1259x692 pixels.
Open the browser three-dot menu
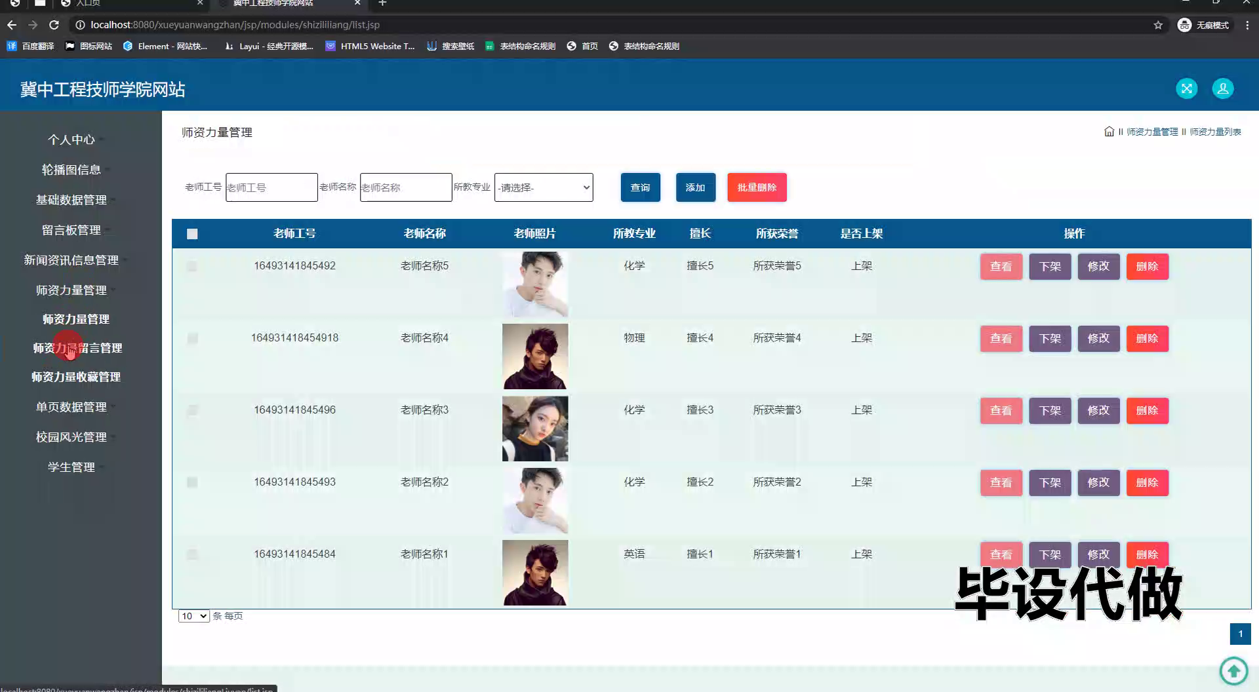pyautogui.click(x=1247, y=25)
